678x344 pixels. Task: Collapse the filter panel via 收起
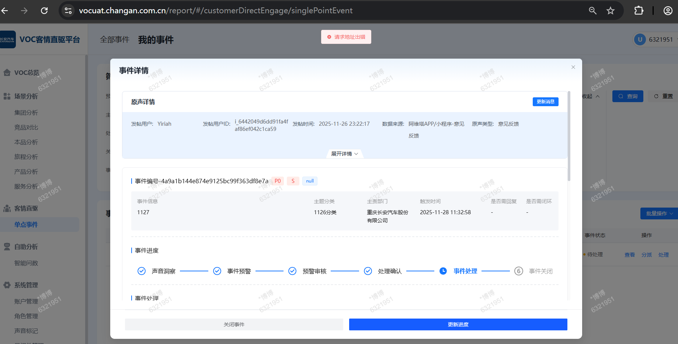[x=591, y=96]
